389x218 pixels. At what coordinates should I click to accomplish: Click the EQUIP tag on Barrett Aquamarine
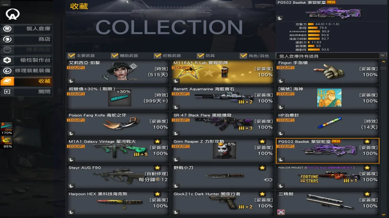click(181, 93)
